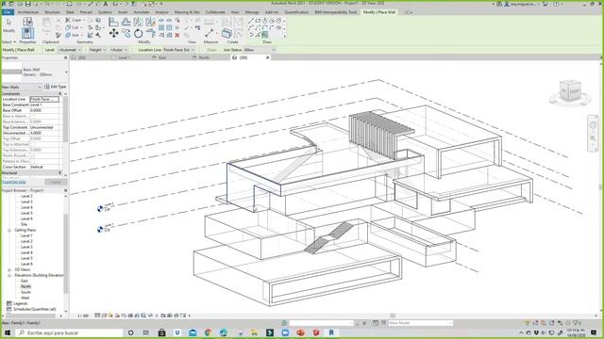Select South elevation in Project Browser
Viewport: 604px width, 339px height.
tap(25, 292)
